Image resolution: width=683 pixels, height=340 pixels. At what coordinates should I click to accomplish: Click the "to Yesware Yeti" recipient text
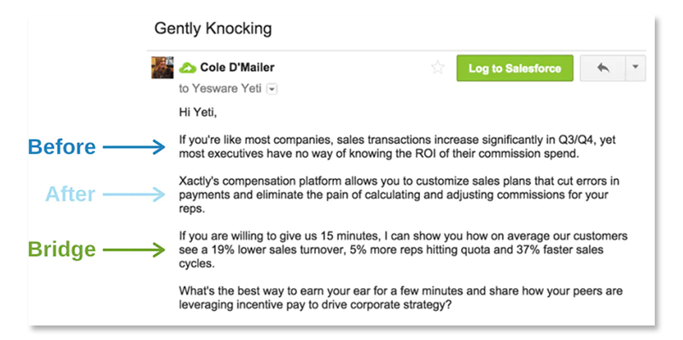pos(220,89)
